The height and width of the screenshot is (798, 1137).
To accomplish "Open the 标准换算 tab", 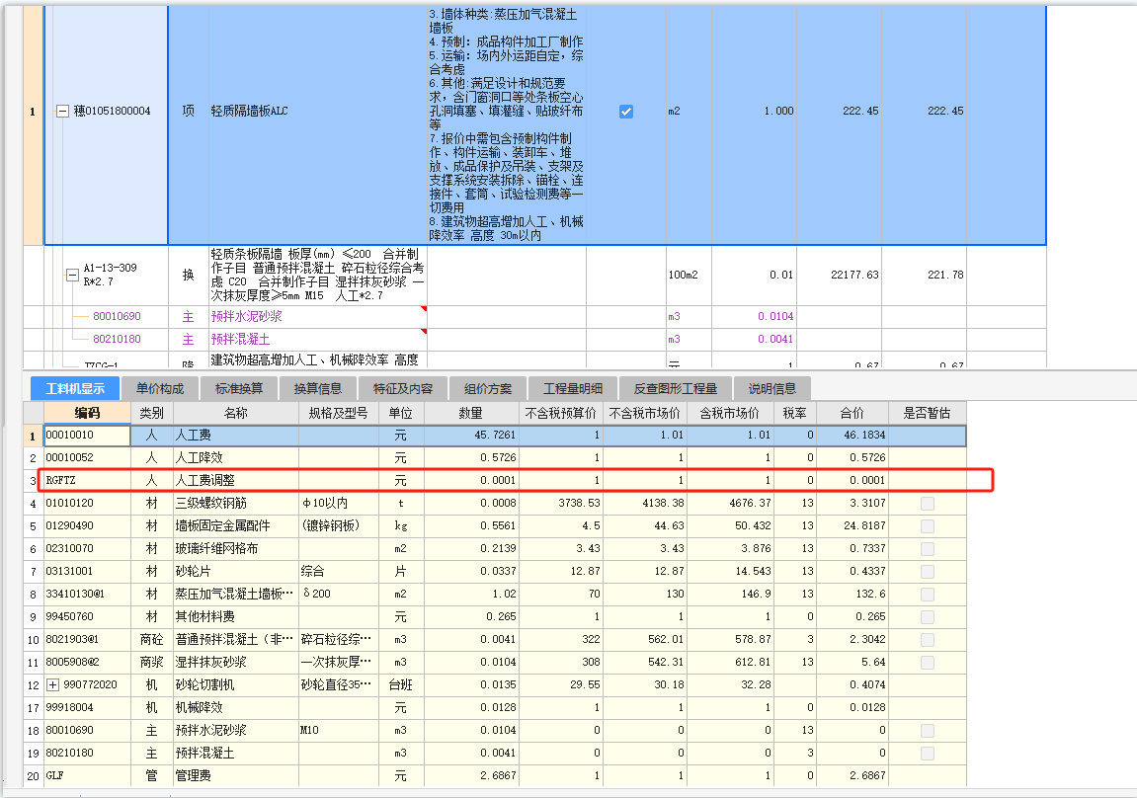I will click(239, 388).
